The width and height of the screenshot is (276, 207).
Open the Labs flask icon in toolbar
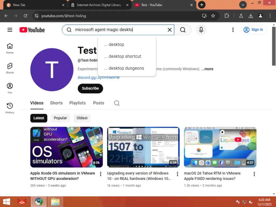(x=241, y=16)
